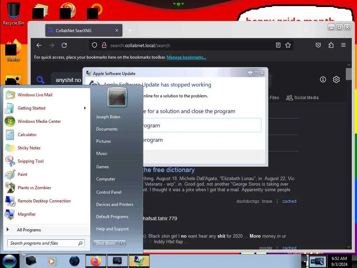Open 'the free dictionary' result title
This screenshot has height=268, width=357.
click(x=168, y=170)
